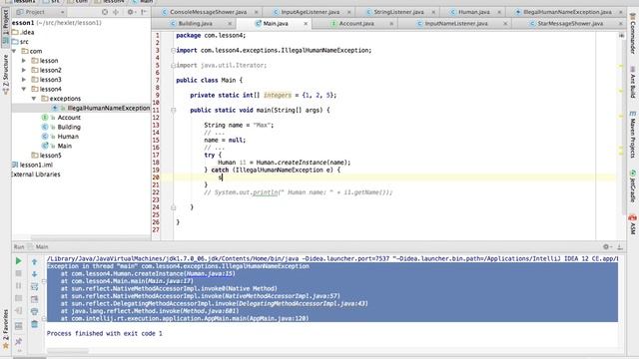The image size is (639, 359).
Task: Toggle soft wraps in the console
Action: [34, 286]
